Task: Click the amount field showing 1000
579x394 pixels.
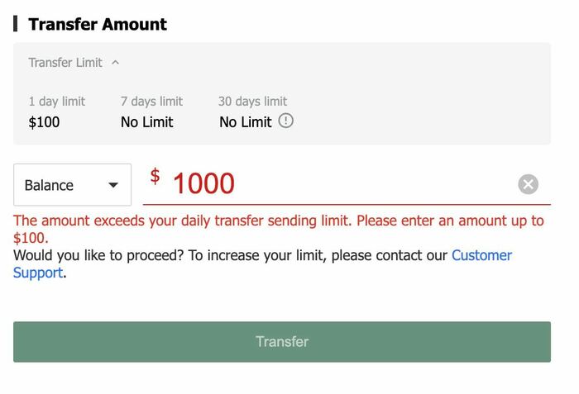Action: 331,183
